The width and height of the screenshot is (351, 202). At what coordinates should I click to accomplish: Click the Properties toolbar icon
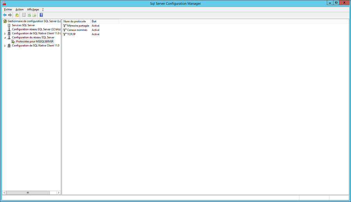point(24,15)
